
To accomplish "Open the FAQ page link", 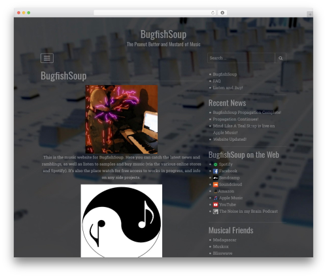I will point(216,81).
